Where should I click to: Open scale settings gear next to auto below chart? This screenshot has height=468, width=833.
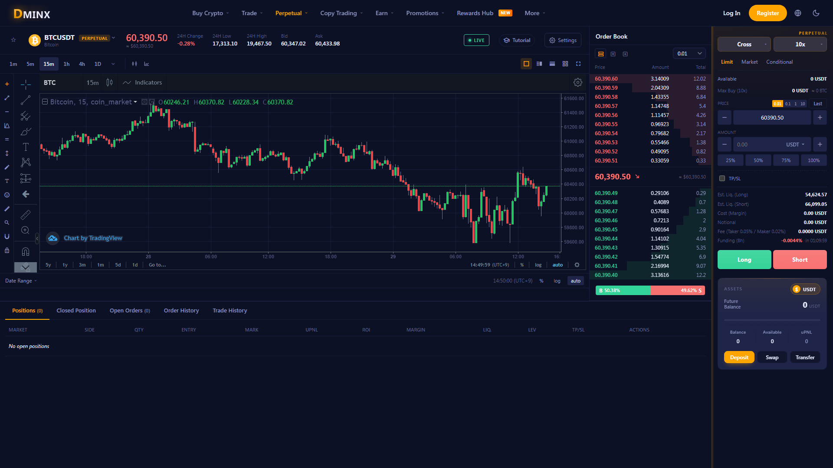click(577, 265)
